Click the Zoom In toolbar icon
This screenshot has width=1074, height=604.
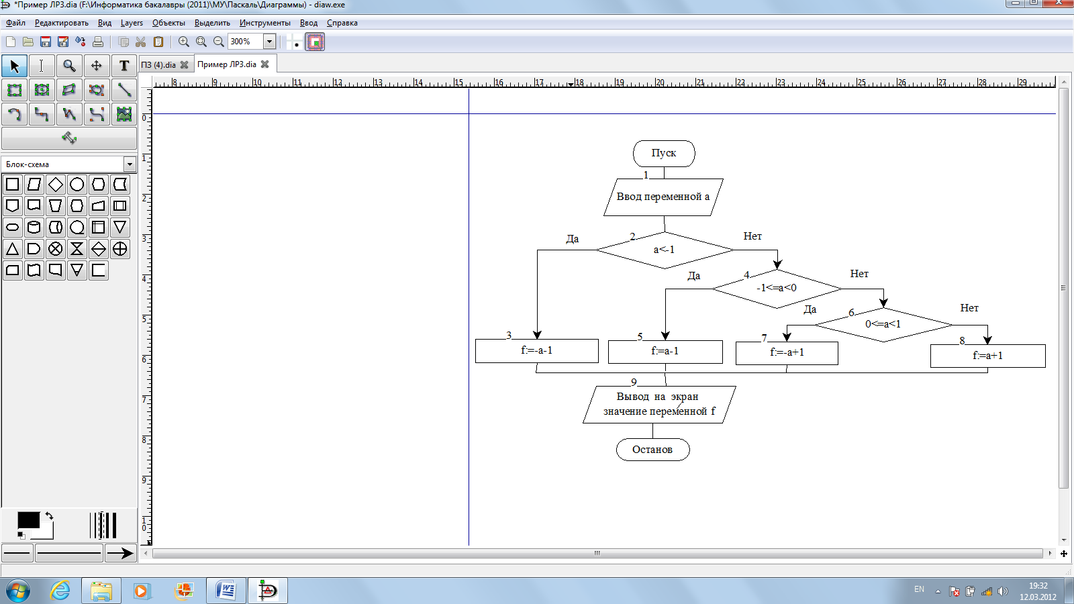pyautogui.click(x=184, y=42)
